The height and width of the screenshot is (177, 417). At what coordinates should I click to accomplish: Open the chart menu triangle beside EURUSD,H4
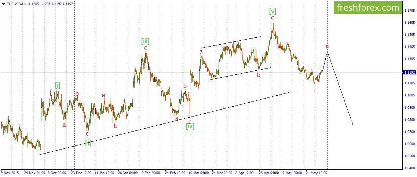pos(3,4)
